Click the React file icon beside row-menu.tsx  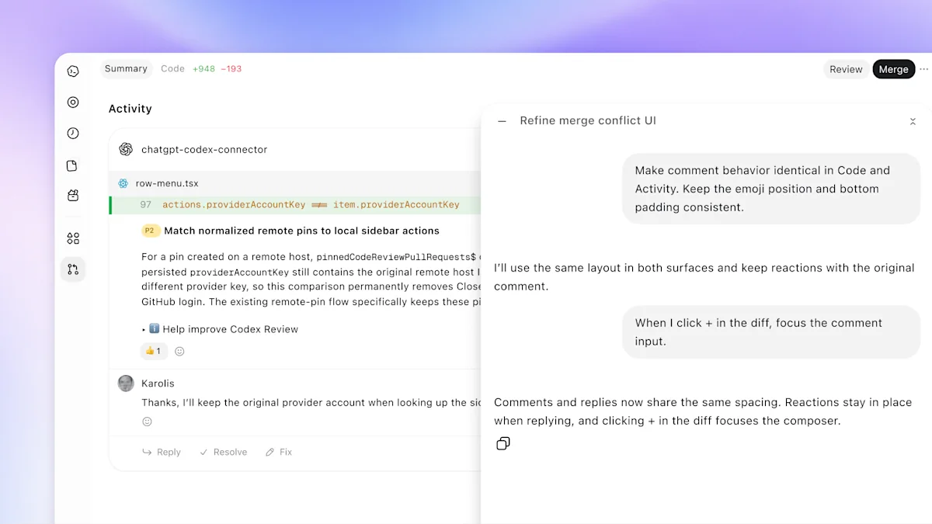point(123,183)
